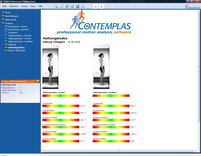Screen dimensions: 201x156
Task: Go to Start in sidebar
Action: [8, 12]
